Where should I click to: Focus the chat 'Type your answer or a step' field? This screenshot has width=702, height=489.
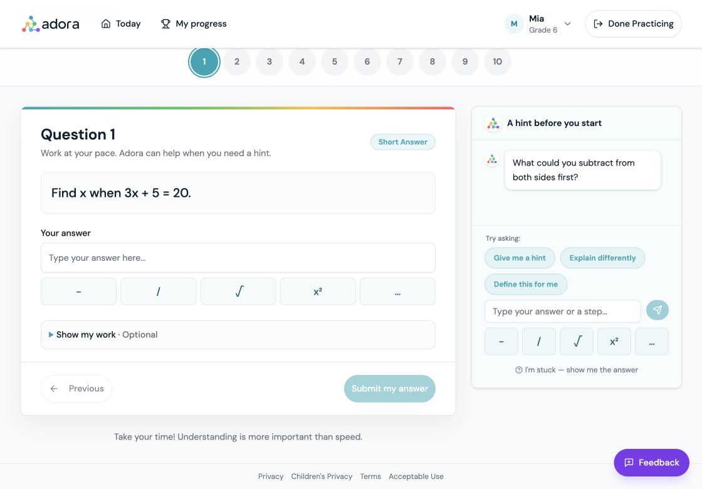[563, 311]
